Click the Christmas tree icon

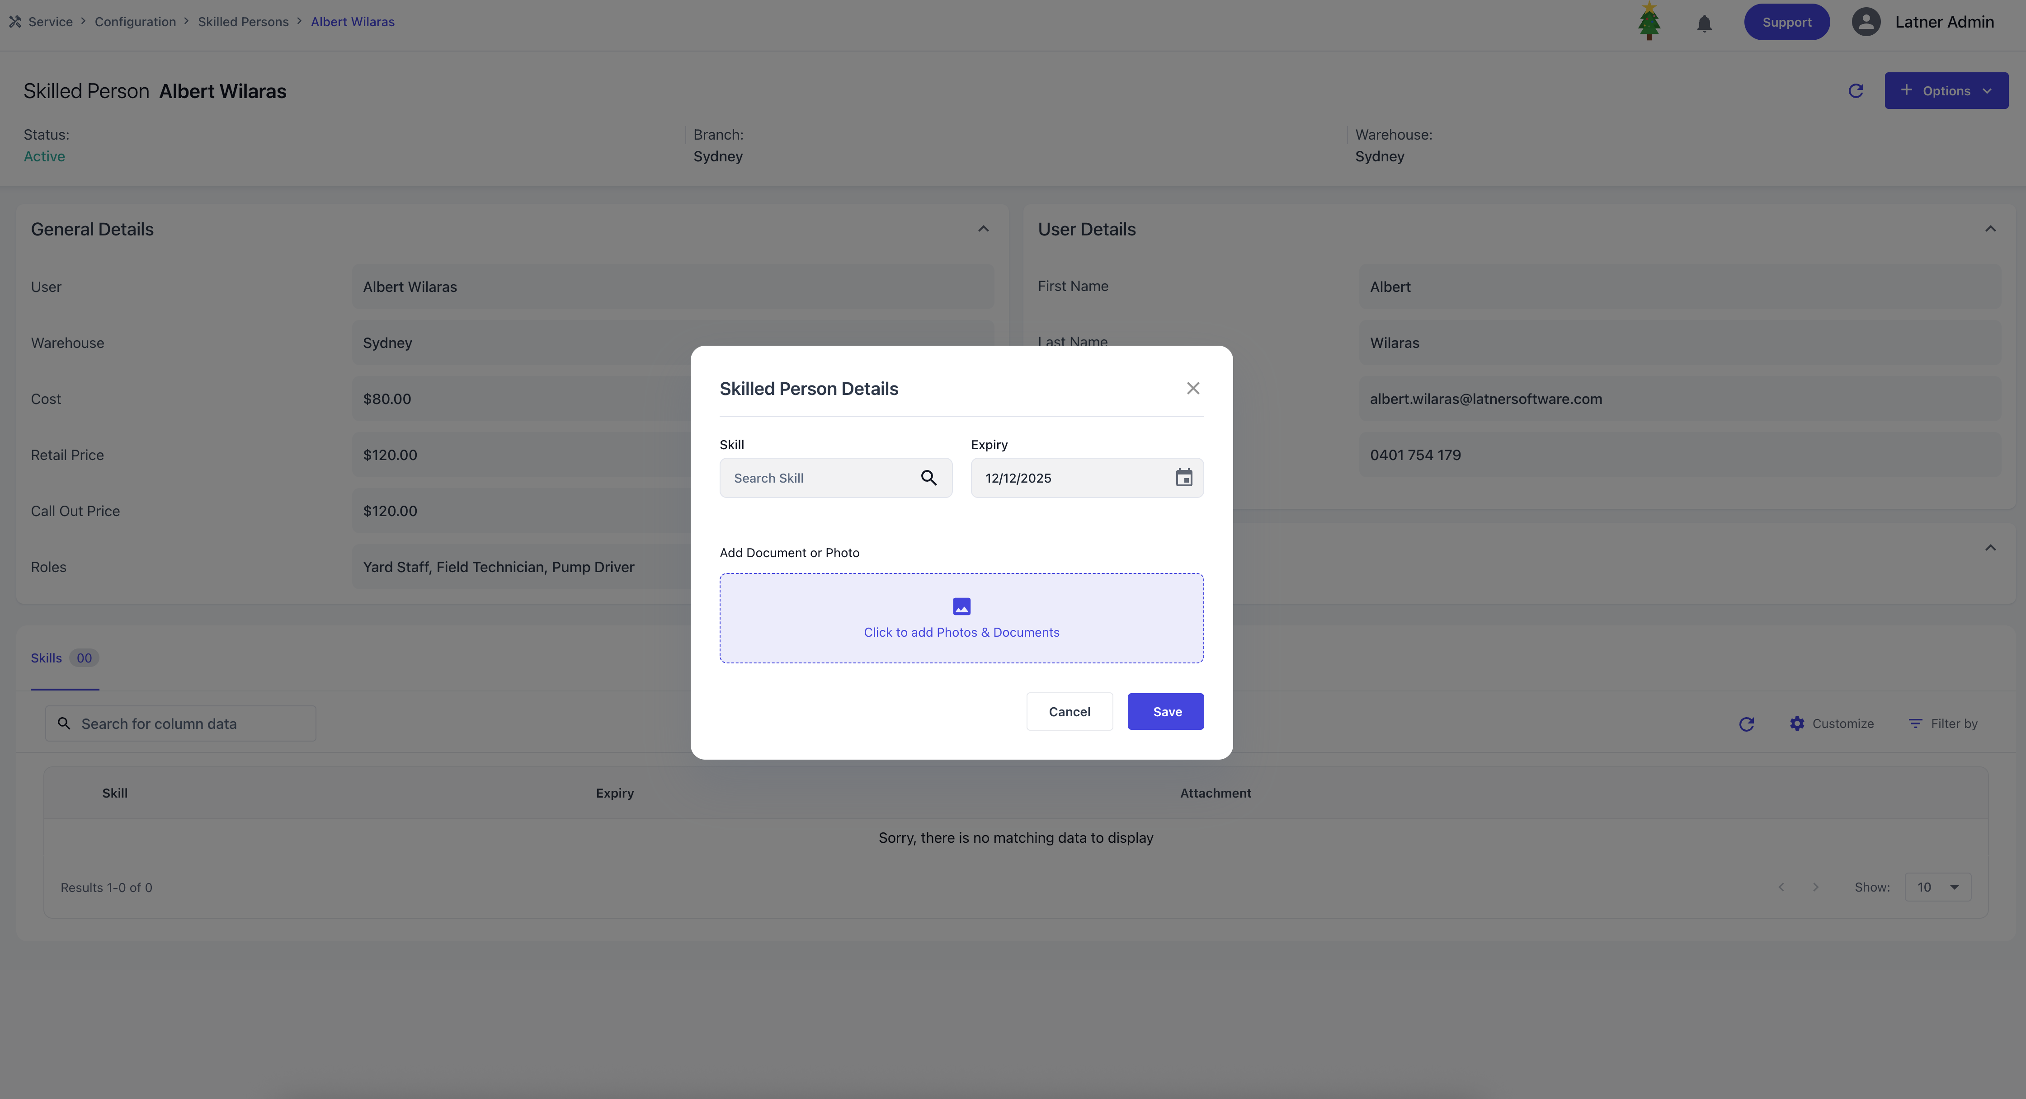pyautogui.click(x=1649, y=21)
